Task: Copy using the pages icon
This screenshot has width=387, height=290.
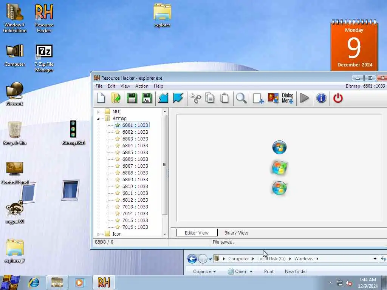Action: [210, 98]
